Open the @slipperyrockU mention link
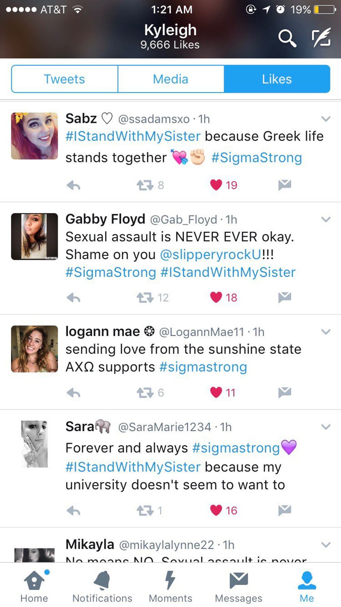 click(211, 255)
